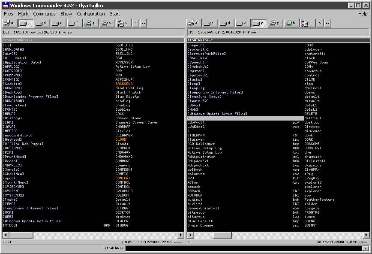Open network neighborhood button above c:\WINDOWS panel
Screen dimensions: 372x254
point(123,23)
